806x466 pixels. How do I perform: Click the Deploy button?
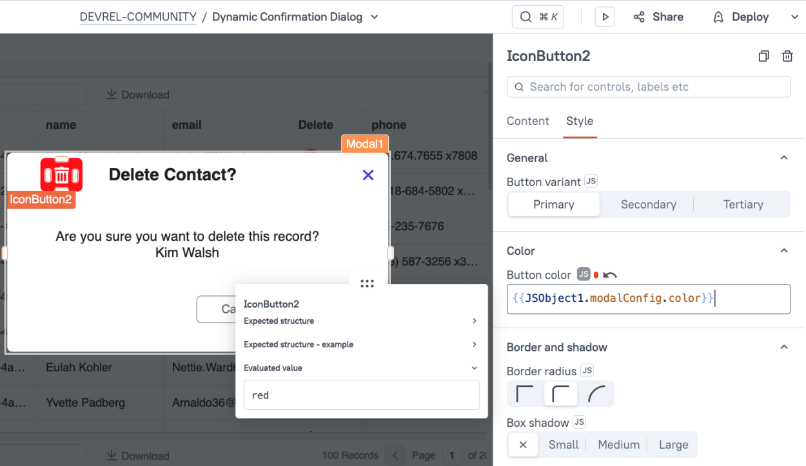[740, 17]
